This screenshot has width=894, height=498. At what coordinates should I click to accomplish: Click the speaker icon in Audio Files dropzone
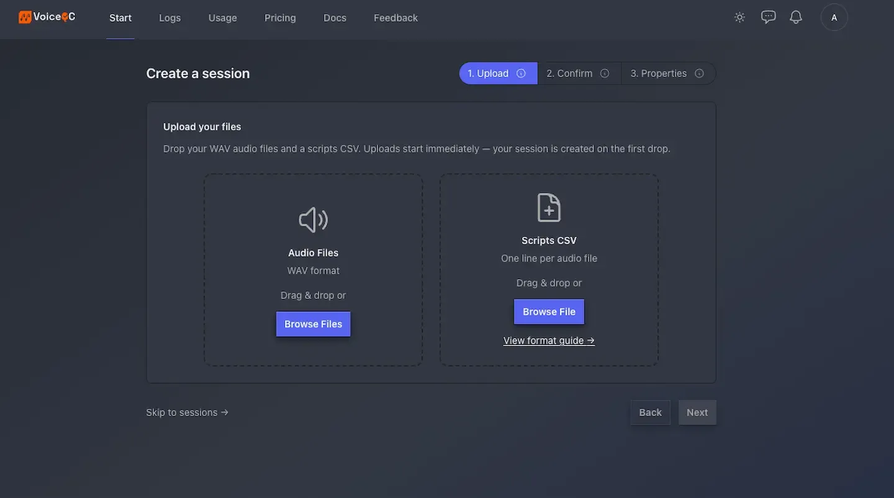pyautogui.click(x=314, y=220)
